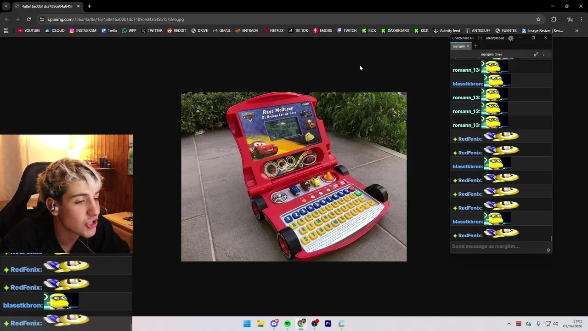Click the Chatterino chat scrollbar
This screenshot has width=588, height=331.
(x=551, y=239)
